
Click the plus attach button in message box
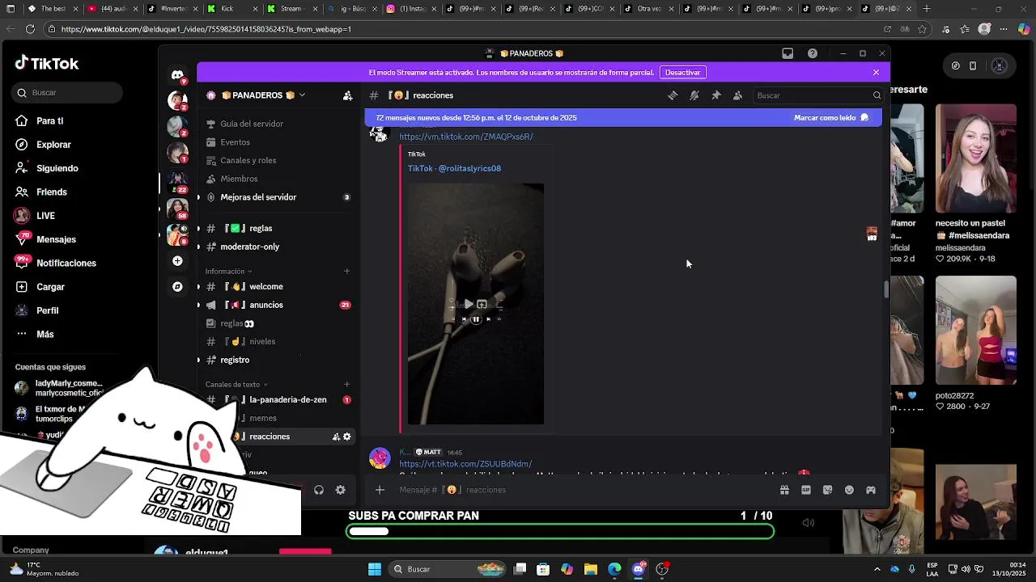[x=380, y=490]
